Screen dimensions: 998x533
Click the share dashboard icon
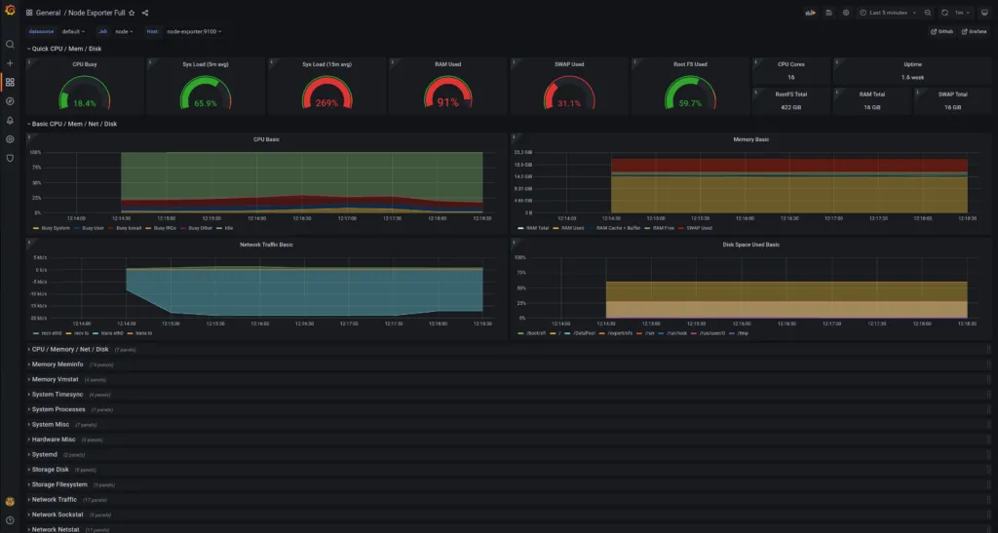click(x=145, y=13)
